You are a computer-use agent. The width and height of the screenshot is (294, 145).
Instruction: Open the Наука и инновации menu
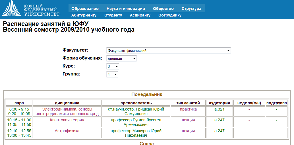[x=126, y=9]
